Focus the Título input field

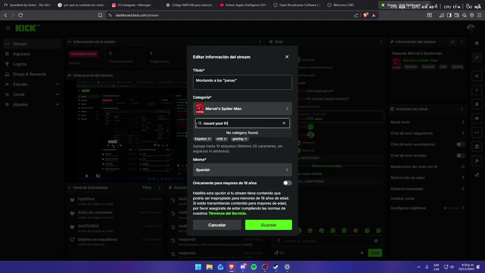pos(242,82)
